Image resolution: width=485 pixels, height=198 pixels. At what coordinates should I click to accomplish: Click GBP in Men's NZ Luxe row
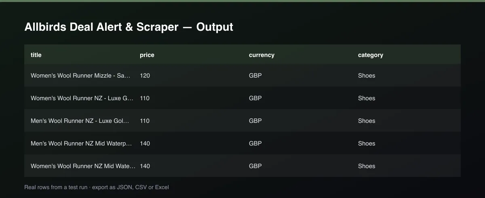(x=255, y=121)
